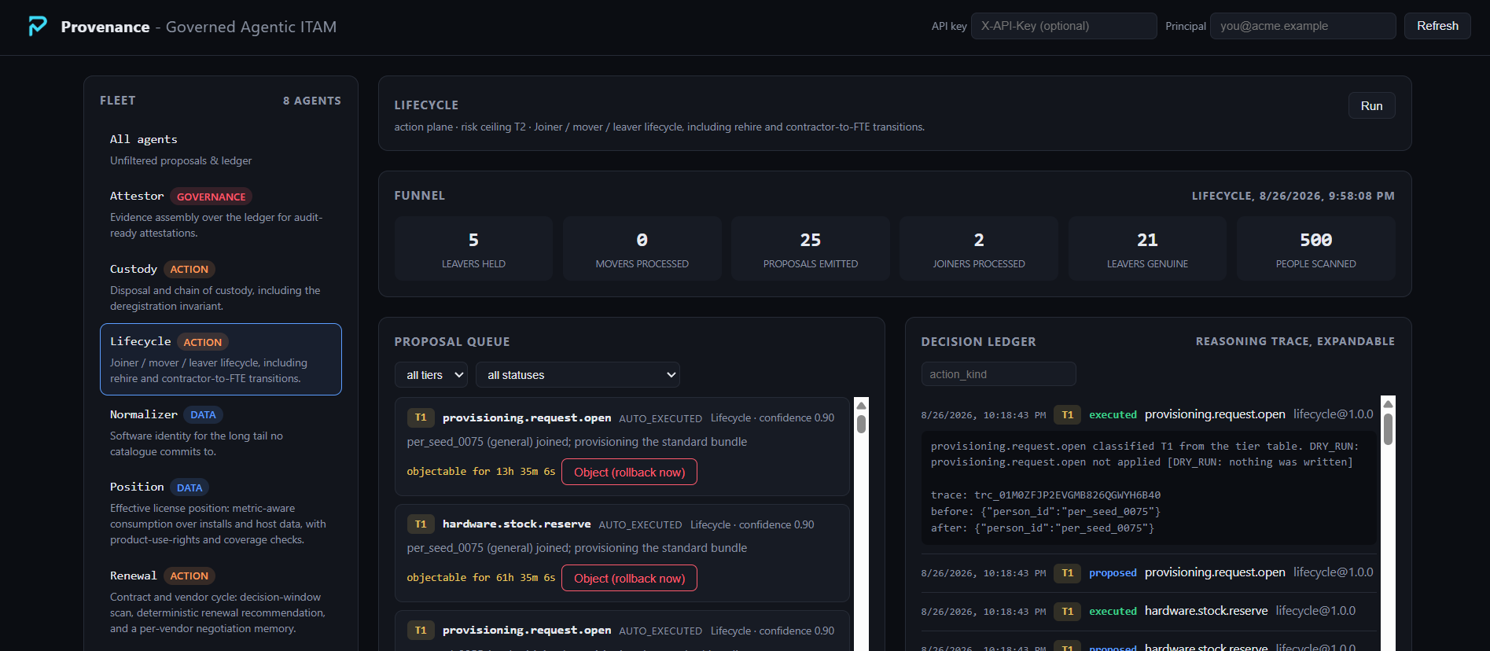Viewport: 1490px width, 651px height.
Task: Click the proposal queue scrollbar up arrow
Action: click(861, 405)
